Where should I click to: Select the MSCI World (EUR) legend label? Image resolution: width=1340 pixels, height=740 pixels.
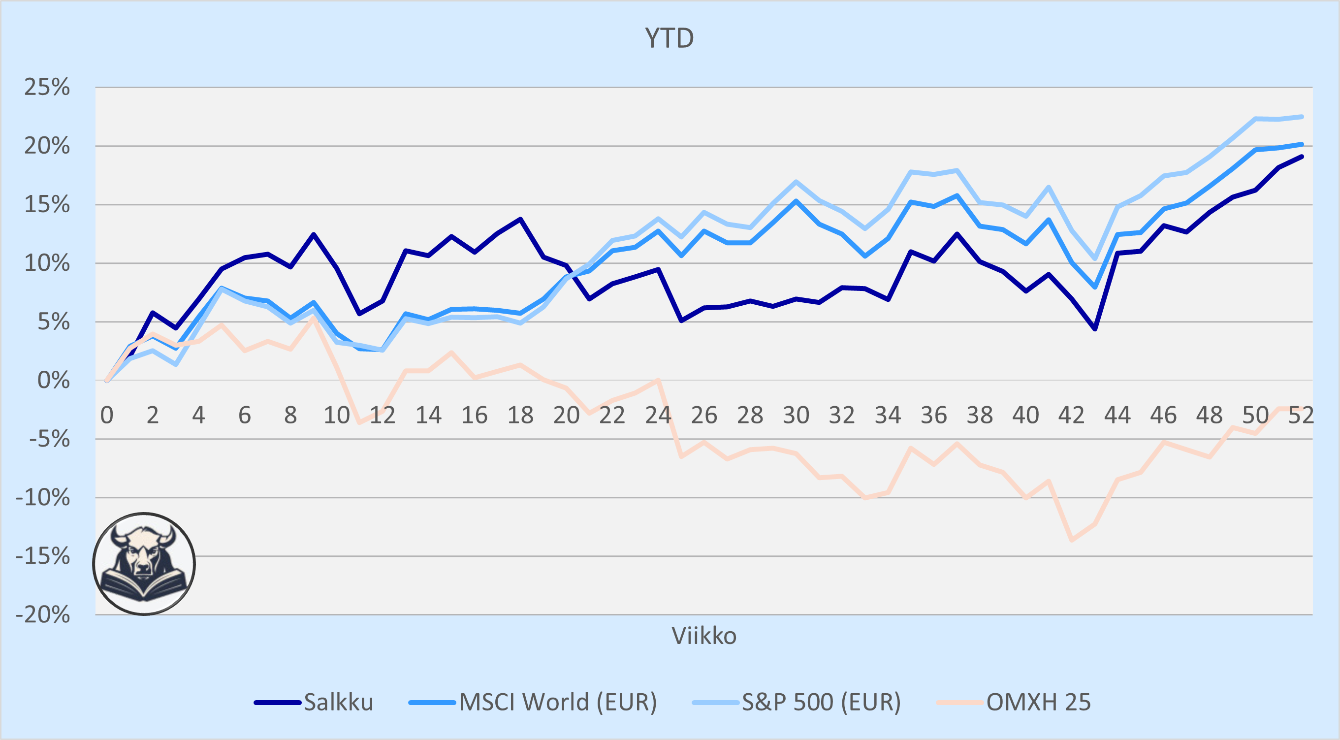tap(558, 703)
